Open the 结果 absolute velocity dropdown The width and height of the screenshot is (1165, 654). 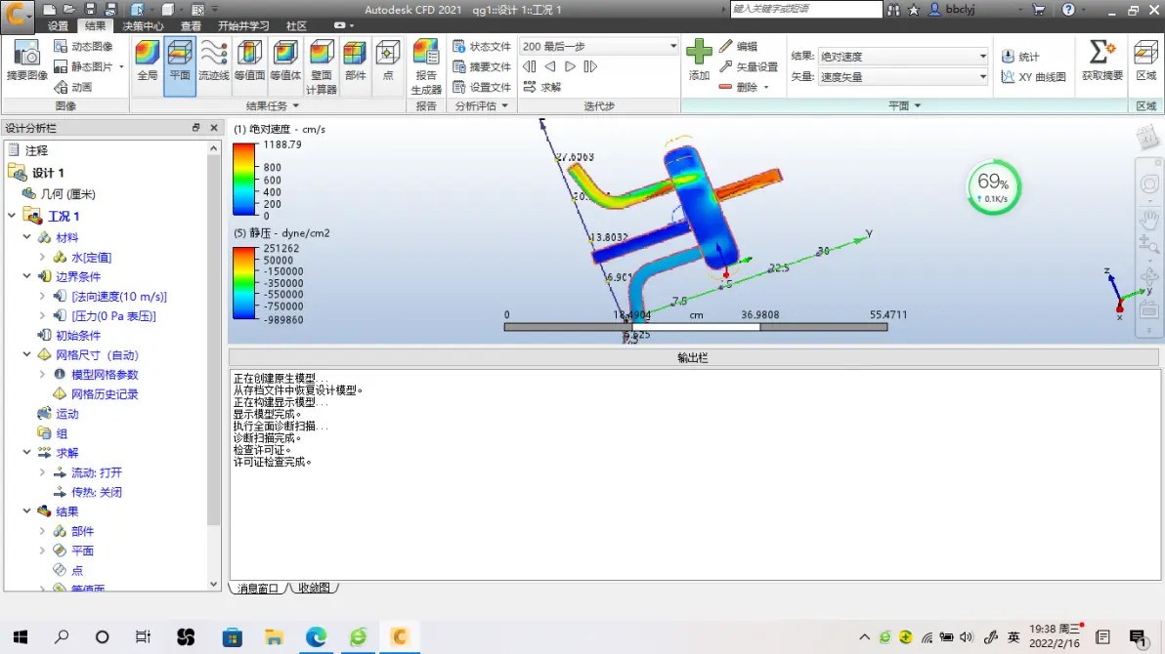coord(983,57)
